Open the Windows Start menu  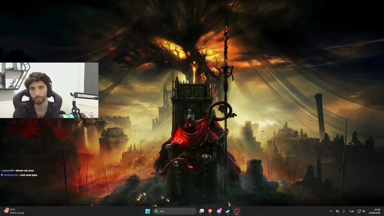[148, 211]
